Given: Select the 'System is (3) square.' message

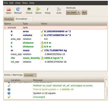Looking at the screenshot, I should click(45, 93).
